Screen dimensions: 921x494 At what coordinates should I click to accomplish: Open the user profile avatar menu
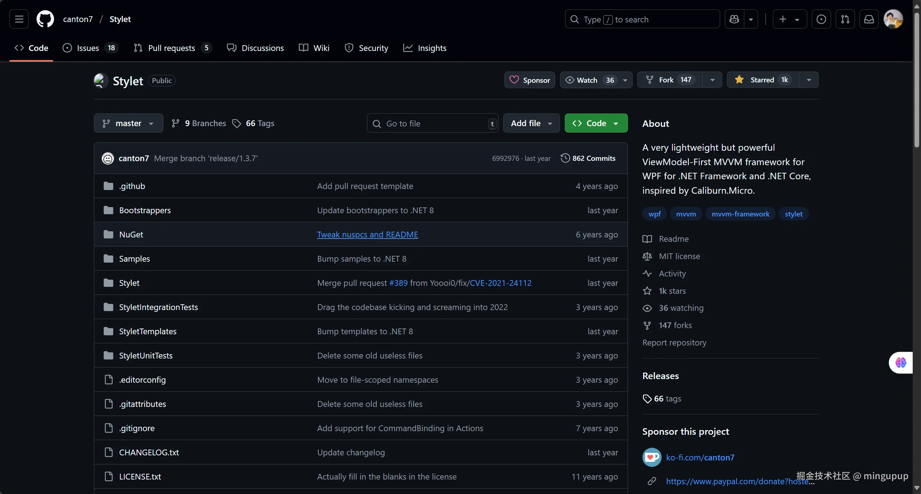893,19
